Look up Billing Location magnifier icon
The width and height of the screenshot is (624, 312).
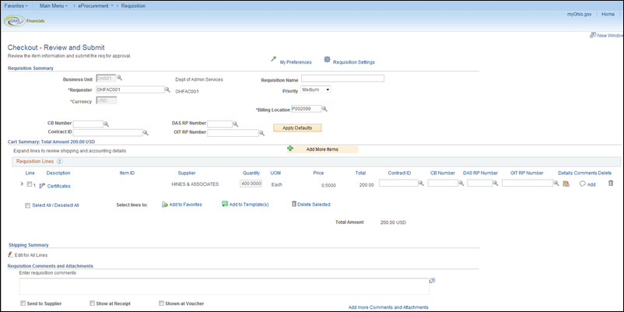324,109
